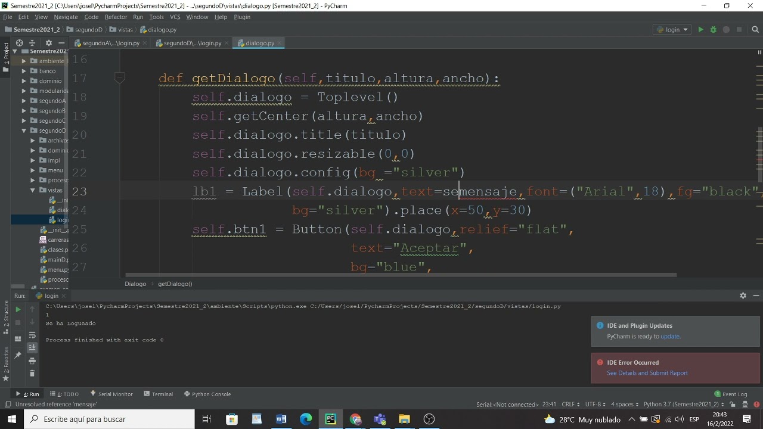Clear Run console with trash icon
This screenshot has width=763, height=429.
[x=32, y=374]
